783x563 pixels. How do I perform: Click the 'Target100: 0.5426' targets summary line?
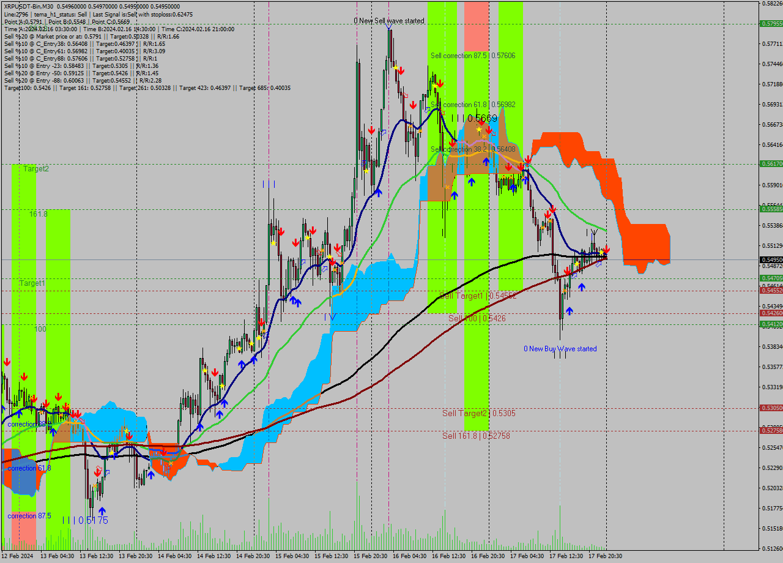coord(147,88)
